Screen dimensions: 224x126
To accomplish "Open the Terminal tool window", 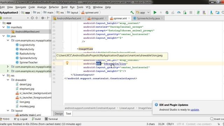I will pos(51,119).
